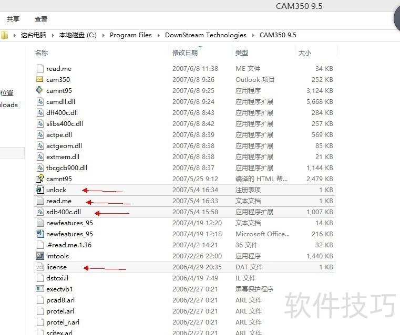Viewport: 400px width, 335px height.
Task: Select the tbcgcb900.dll file icon
Action: pyautogui.click(x=40, y=167)
